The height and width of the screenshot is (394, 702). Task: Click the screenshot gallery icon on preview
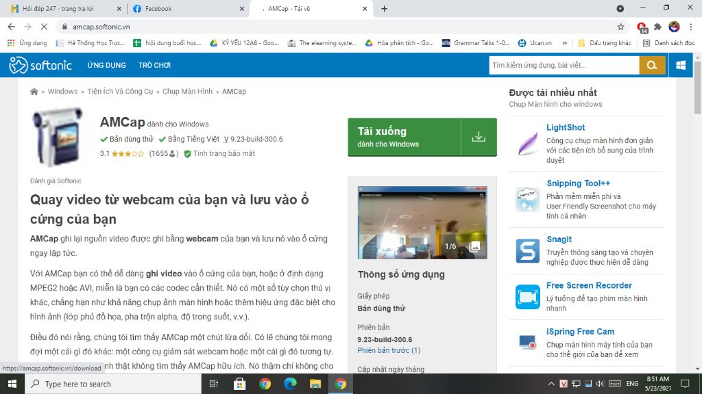[x=474, y=246]
